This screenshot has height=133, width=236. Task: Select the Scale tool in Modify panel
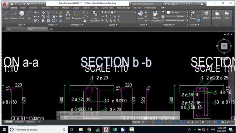pos(48,21)
